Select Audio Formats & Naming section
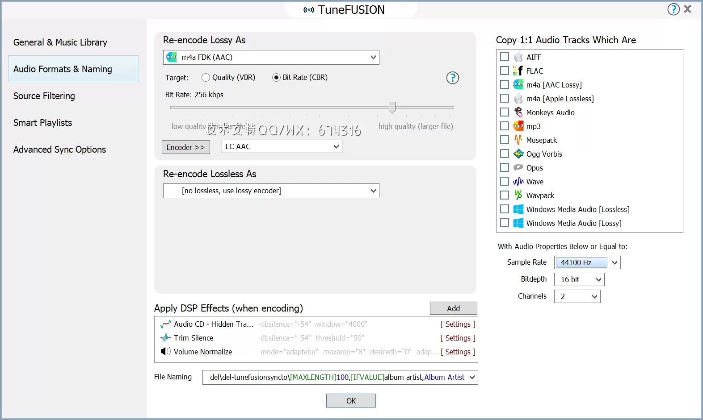 74,69
